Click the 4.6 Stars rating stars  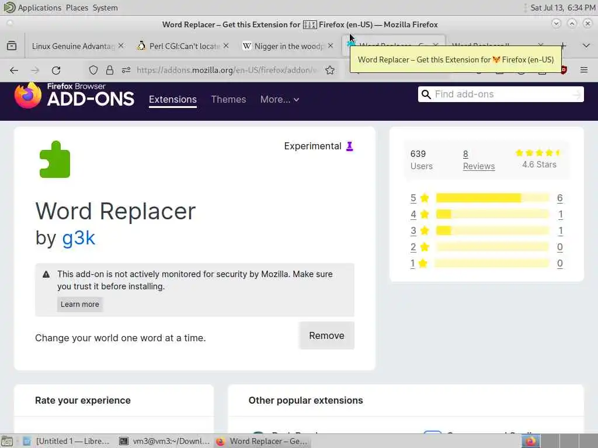click(539, 153)
